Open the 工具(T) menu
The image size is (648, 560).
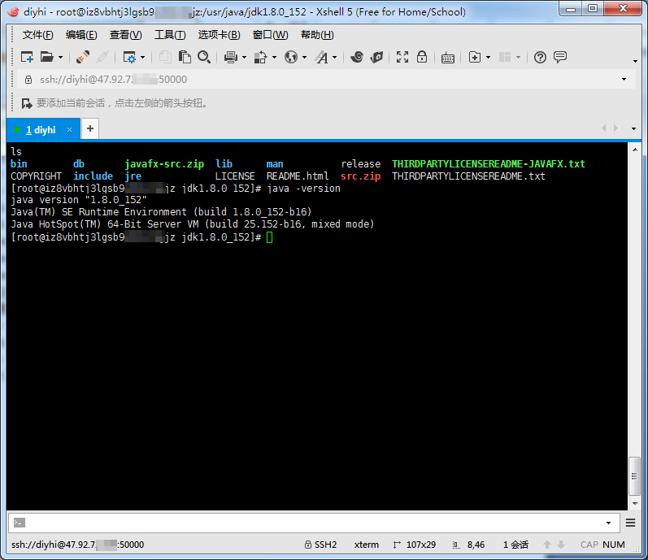(170, 35)
